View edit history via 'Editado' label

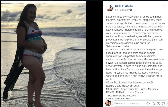pos(124,10)
